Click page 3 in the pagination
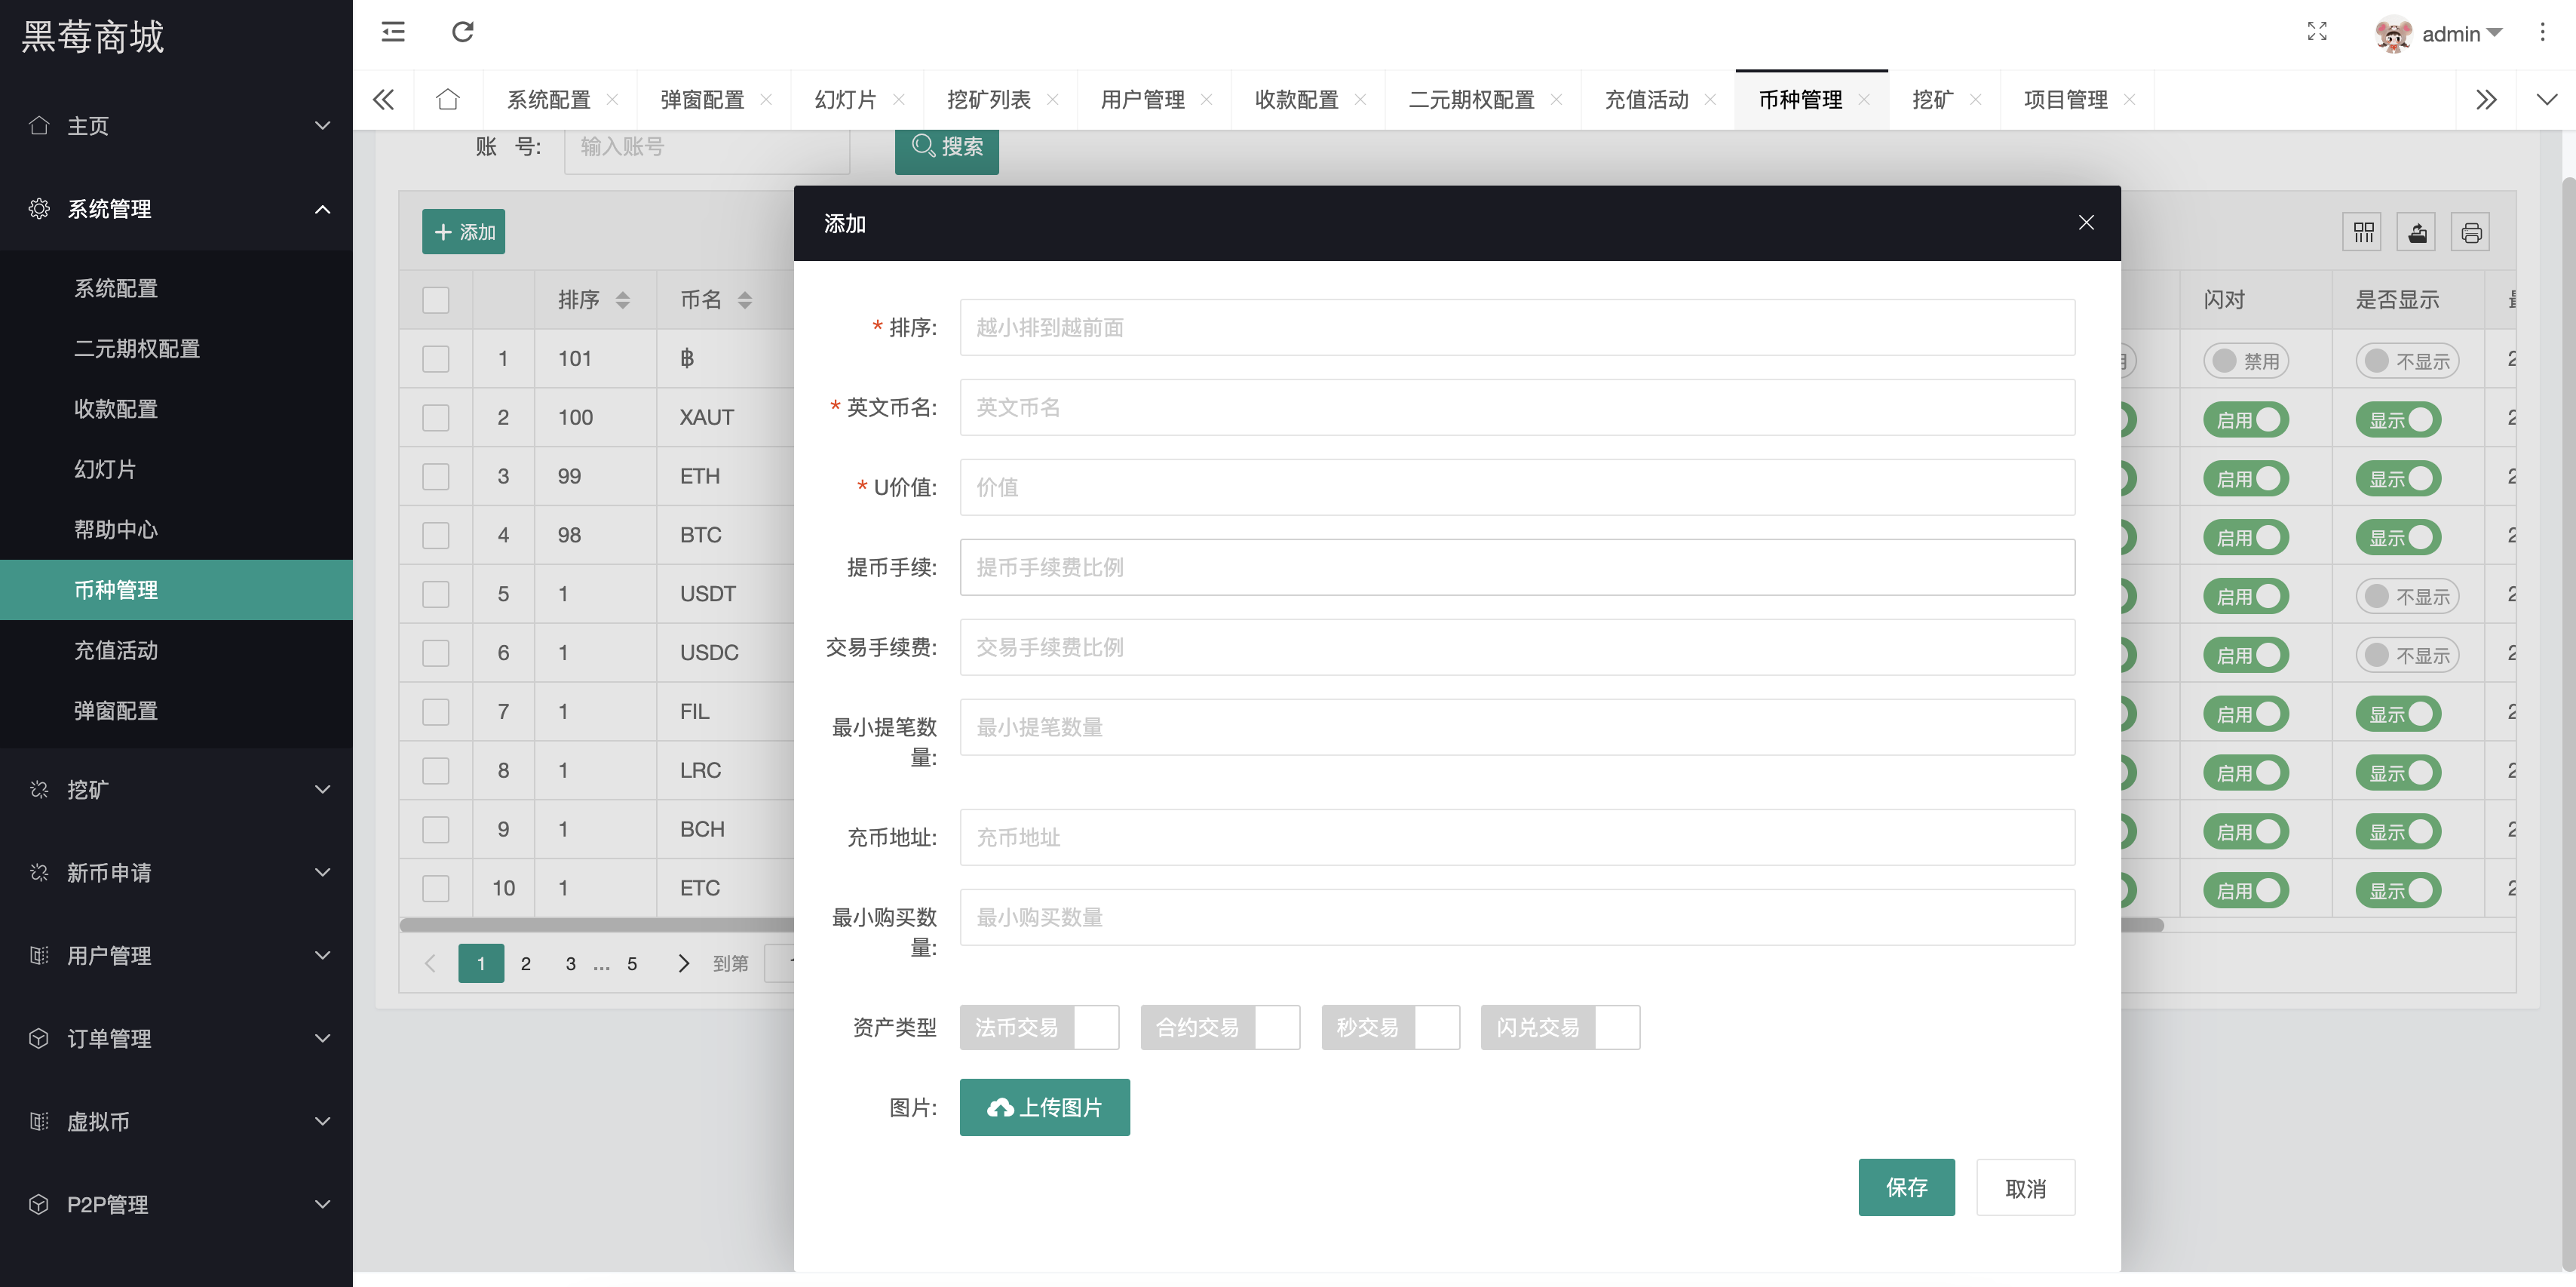This screenshot has height=1287, width=2576. pyautogui.click(x=570, y=963)
